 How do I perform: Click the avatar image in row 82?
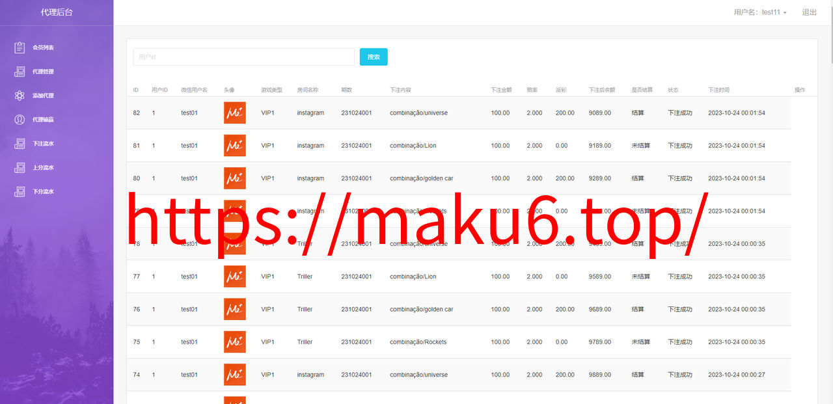pyautogui.click(x=235, y=113)
